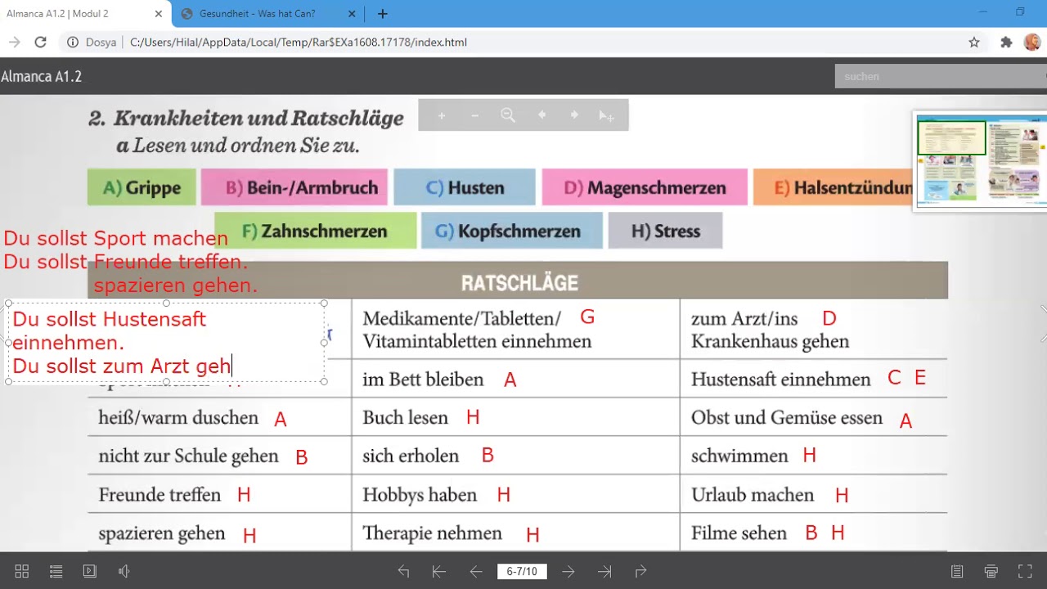Open the table of contents list
The height and width of the screenshot is (589, 1047).
[x=56, y=571]
